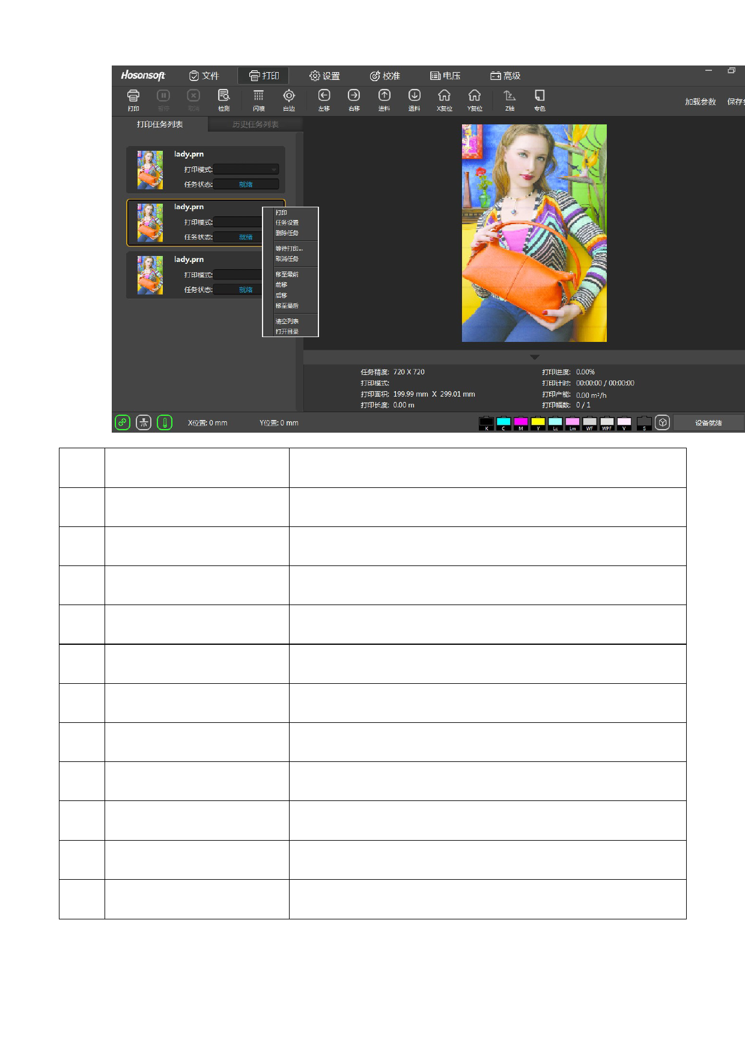Click the cyan C ink level swatch

coord(503,422)
